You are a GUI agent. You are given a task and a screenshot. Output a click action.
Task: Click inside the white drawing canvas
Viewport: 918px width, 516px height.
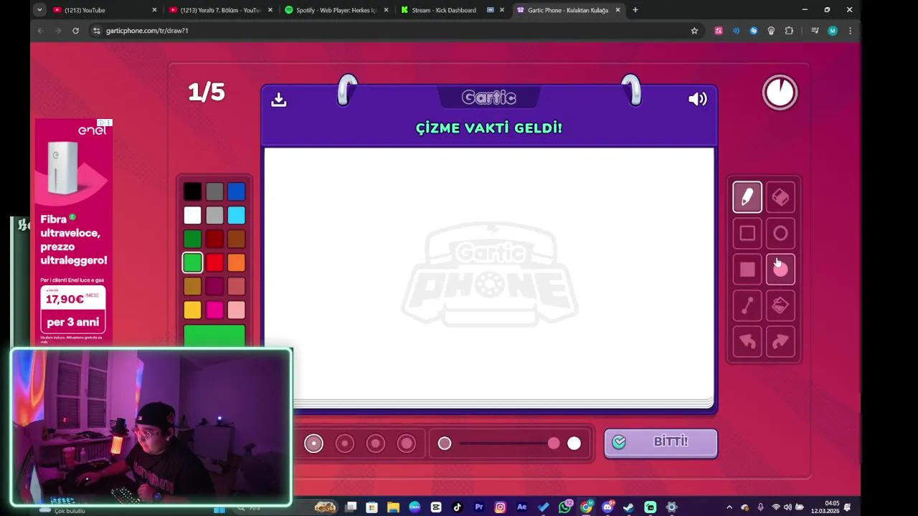(x=489, y=272)
